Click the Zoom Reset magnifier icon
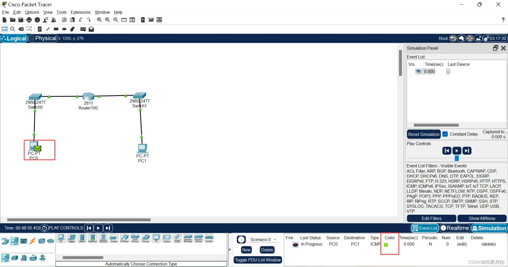Image resolution: width=508 pixels, height=267 pixels. 108,20
